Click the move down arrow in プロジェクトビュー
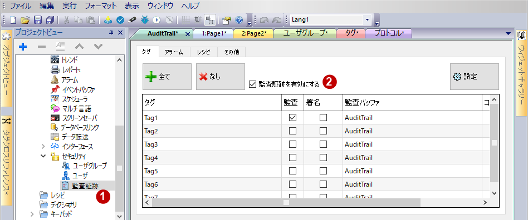The image size is (528, 220). pyautogui.click(x=98, y=46)
